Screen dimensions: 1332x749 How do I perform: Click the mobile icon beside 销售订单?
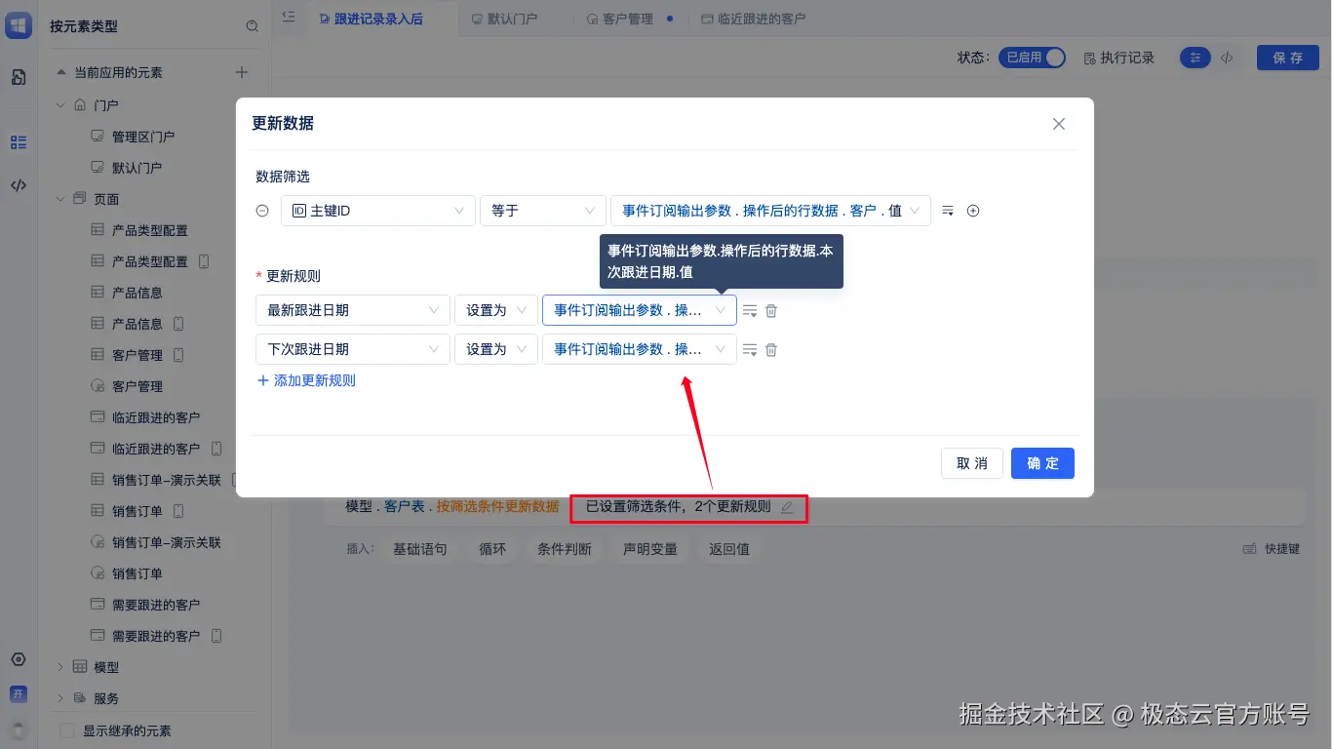[178, 511]
